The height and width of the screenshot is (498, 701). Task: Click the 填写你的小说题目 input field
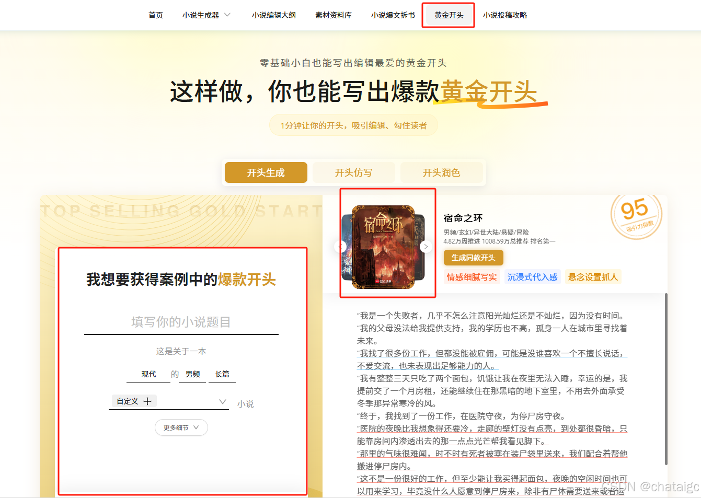(181, 322)
